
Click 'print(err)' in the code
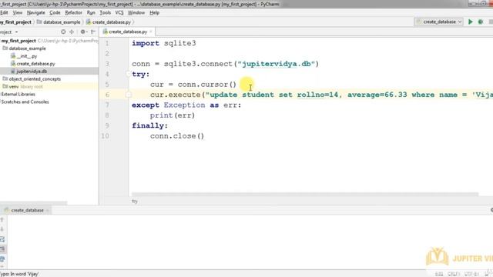173,115
